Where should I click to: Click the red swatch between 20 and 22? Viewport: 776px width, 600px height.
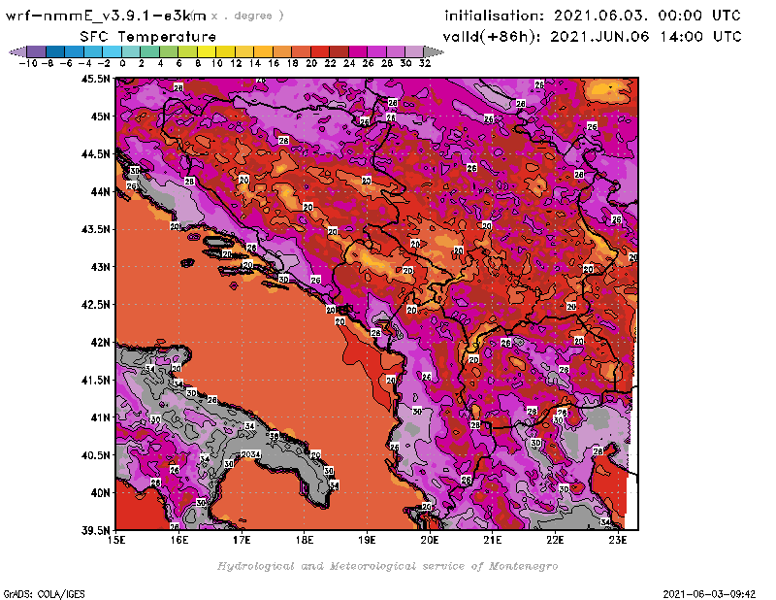[x=320, y=51]
